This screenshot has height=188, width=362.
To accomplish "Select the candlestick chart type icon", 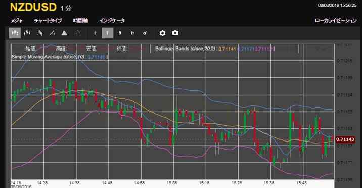I will click(x=15, y=33).
